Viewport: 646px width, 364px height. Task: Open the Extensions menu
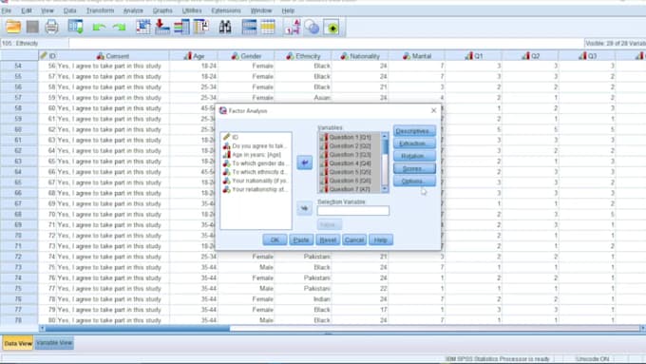point(226,10)
